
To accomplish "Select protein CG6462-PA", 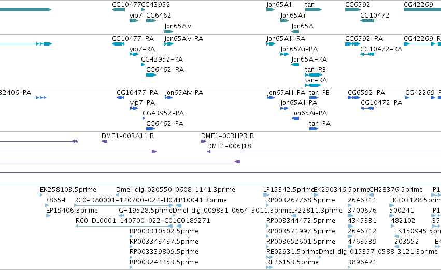I will click(x=164, y=124).
